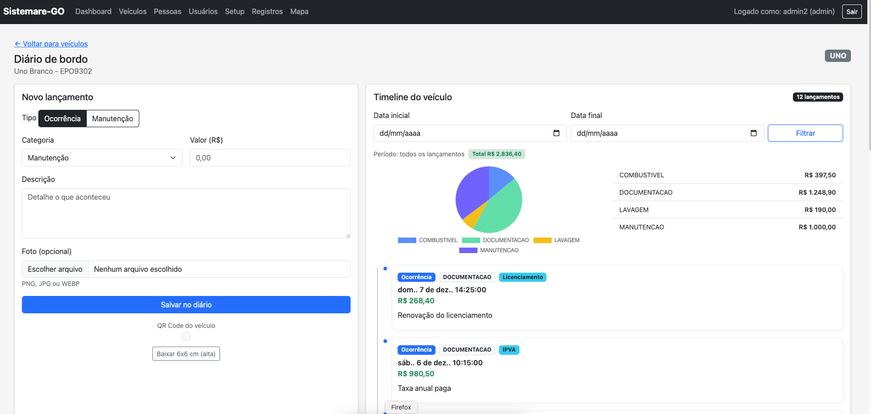Open the Pessoas menu item
This screenshot has height=414, width=871.
point(168,11)
